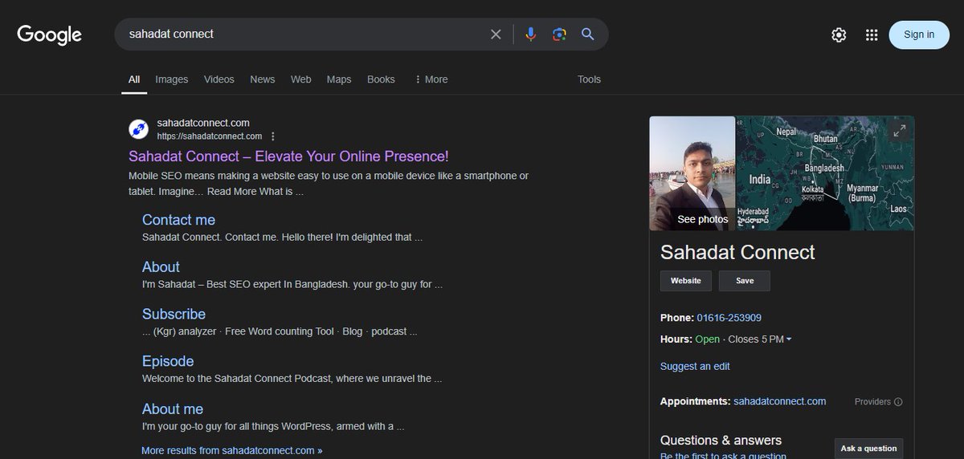This screenshot has width=964, height=459.
Task: Expand the More search filters menu
Action: [431, 79]
